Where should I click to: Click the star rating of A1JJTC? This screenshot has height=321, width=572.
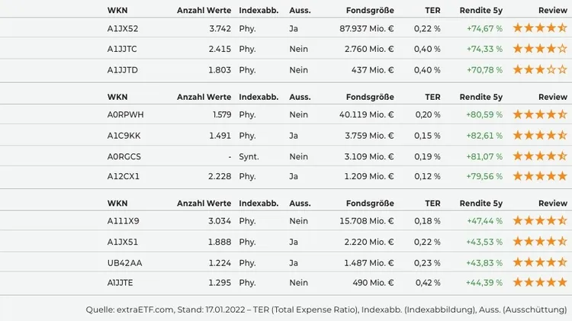[x=540, y=48]
